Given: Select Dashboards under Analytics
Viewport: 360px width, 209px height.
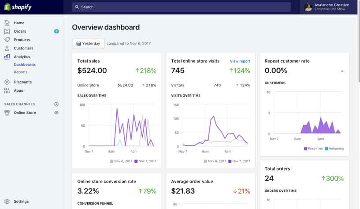Looking at the screenshot, I should coord(25,65).
